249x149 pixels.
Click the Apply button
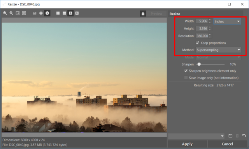point(188,144)
